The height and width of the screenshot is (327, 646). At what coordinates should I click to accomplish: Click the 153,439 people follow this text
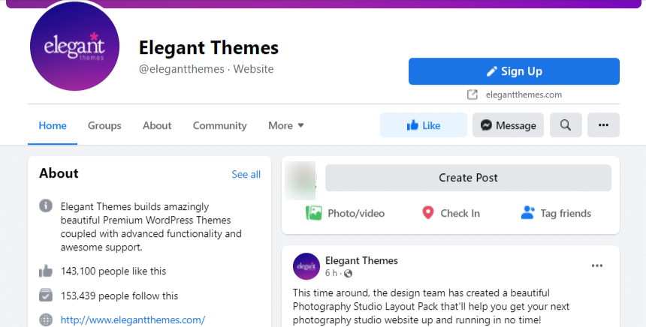[119, 295]
